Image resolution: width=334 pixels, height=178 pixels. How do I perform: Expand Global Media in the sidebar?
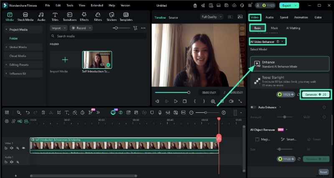point(17,47)
